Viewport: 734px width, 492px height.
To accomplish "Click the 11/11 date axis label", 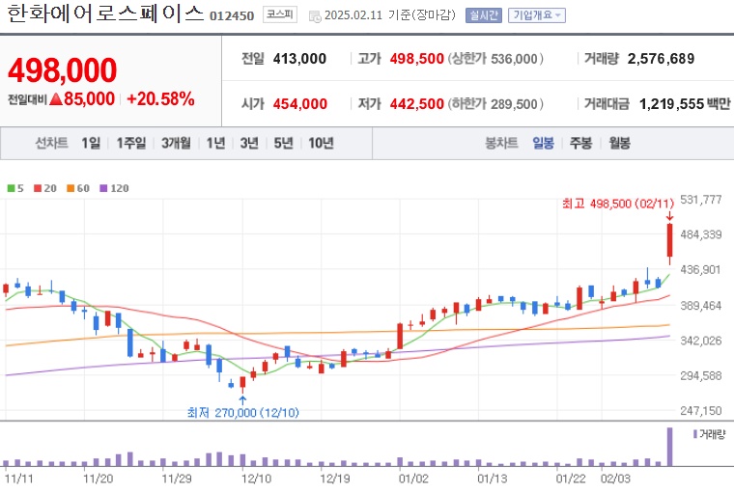I will coord(19,478).
